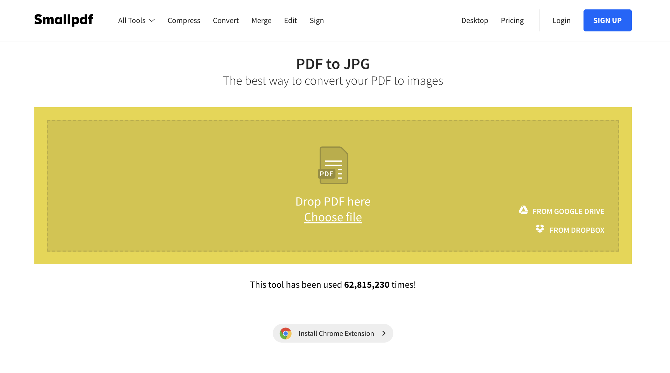Navigate to the Sign tool
The width and height of the screenshot is (670, 373).
[x=317, y=21]
